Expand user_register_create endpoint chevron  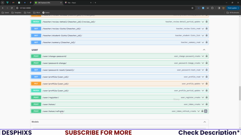tap(203, 97)
